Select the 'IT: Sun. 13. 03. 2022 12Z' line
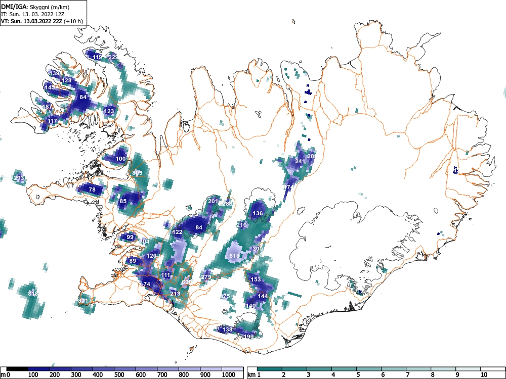Image resolution: width=506 pixels, height=379 pixels. (33, 14)
